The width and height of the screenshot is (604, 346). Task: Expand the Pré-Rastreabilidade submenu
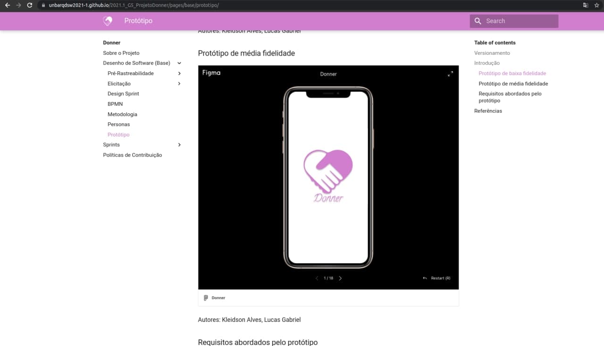click(x=179, y=73)
